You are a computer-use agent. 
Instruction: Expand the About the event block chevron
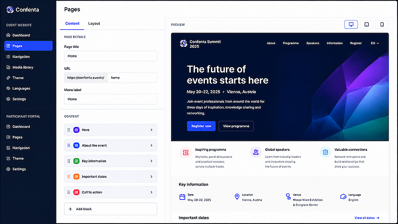click(152, 145)
